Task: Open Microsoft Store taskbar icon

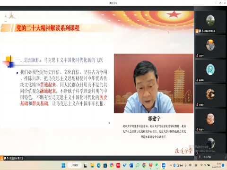Action: (105, 165)
